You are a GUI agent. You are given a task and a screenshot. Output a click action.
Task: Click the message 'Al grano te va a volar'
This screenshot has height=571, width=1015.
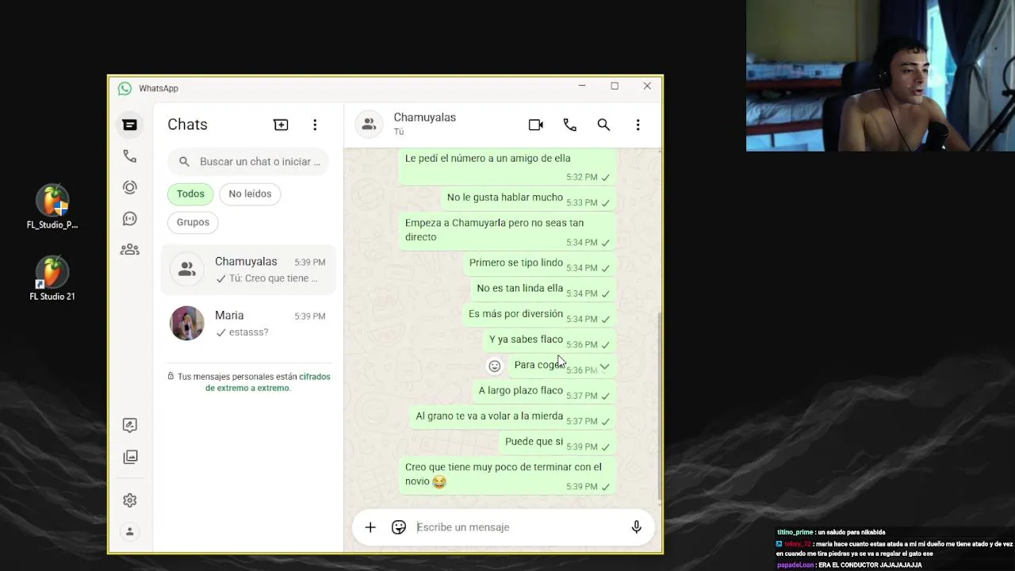click(513, 416)
